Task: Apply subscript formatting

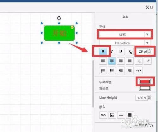Action: [x=139, y=61]
